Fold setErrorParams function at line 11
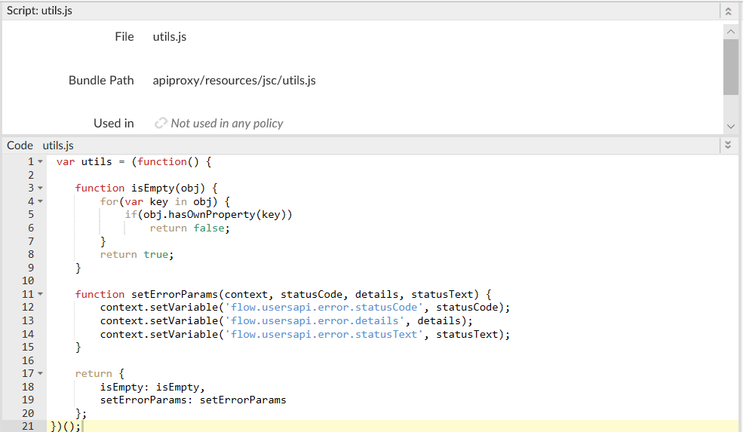This screenshot has height=432, width=743. point(40,294)
